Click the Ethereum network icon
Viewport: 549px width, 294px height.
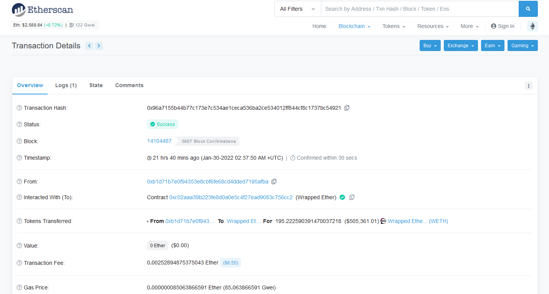532,26
